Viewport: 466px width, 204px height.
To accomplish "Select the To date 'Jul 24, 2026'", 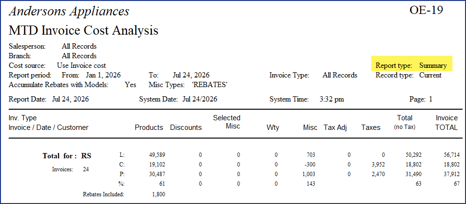I will tap(191, 75).
